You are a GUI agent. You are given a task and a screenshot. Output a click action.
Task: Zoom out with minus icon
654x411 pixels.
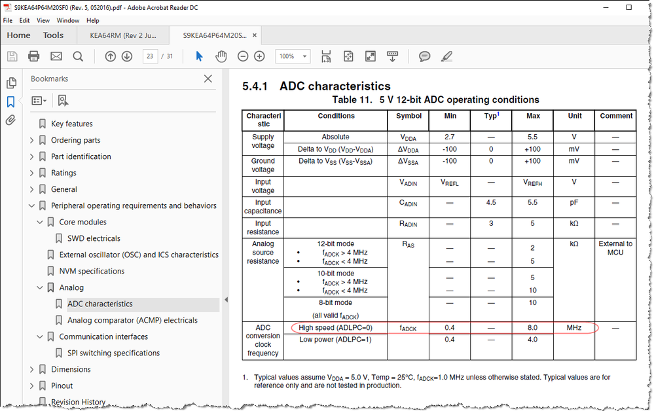(x=243, y=56)
